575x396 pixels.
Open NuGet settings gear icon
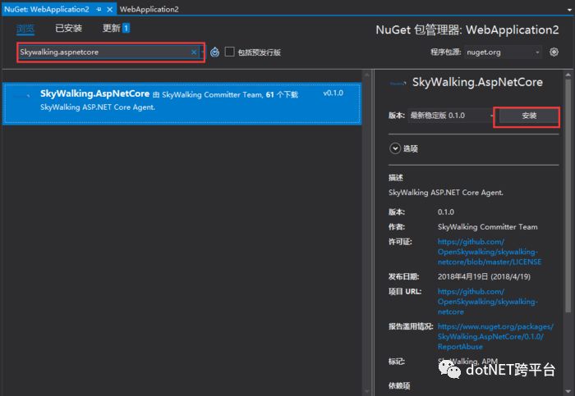pyautogui.click(x=554, y=52)
